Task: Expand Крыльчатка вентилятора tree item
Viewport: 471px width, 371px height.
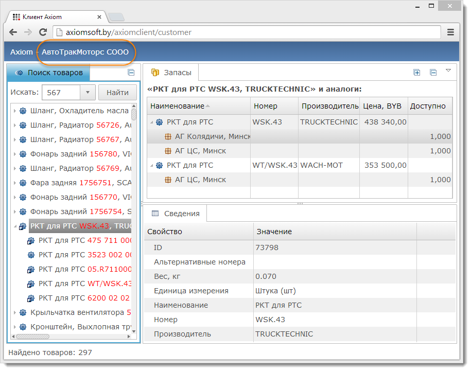Action: point(15,312)
